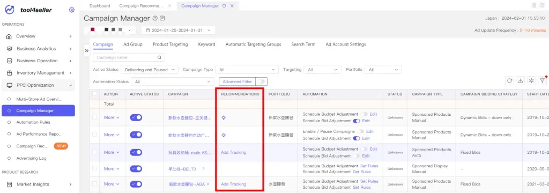Switch to Automatic Targeting Groups tab
The image size is (549, 193).
click(253, 44)
